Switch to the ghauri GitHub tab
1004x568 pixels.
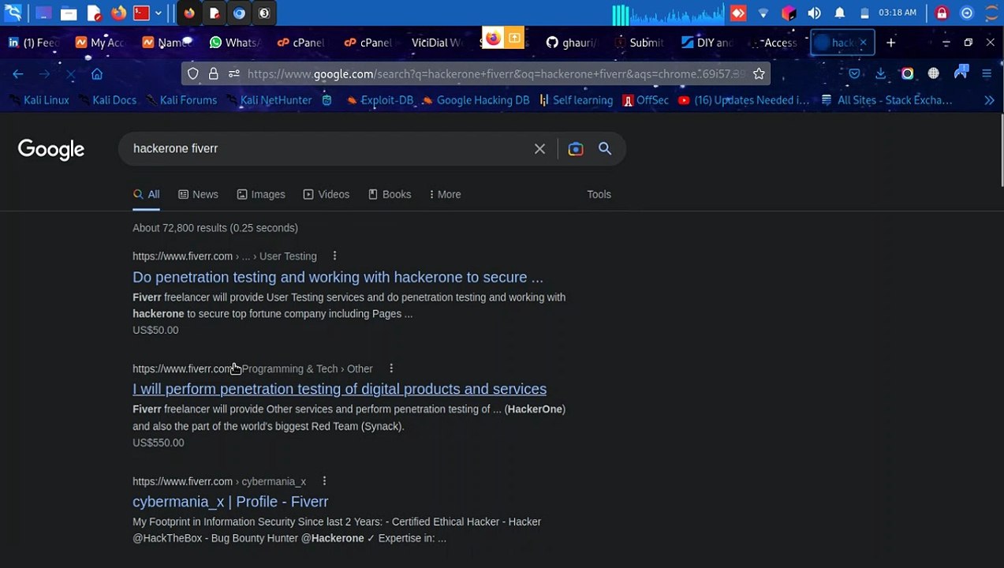[x=572, y=43]
